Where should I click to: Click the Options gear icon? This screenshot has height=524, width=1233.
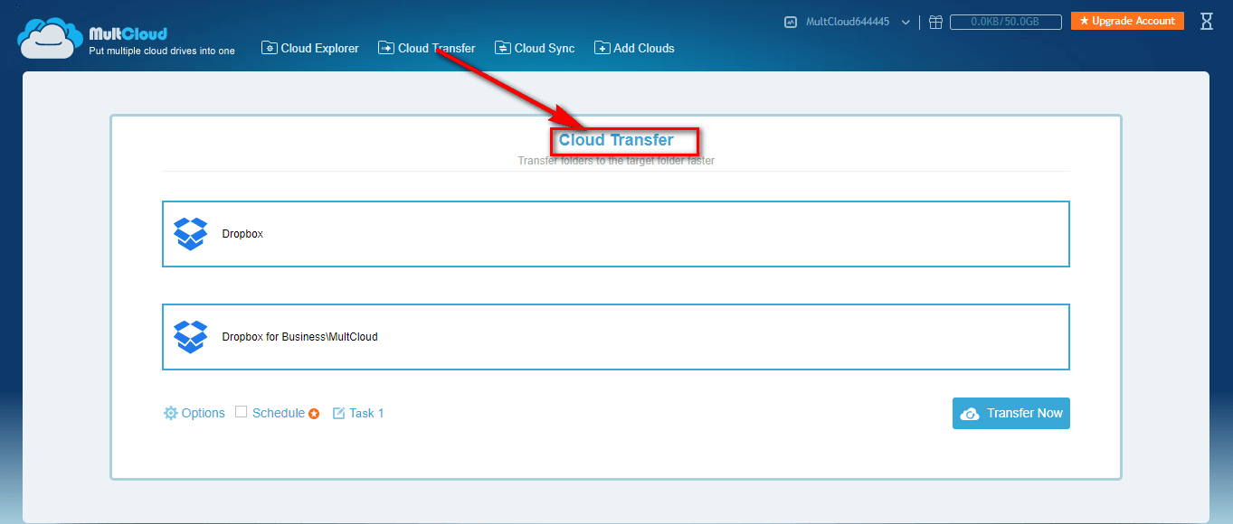(x=170, y=413)
